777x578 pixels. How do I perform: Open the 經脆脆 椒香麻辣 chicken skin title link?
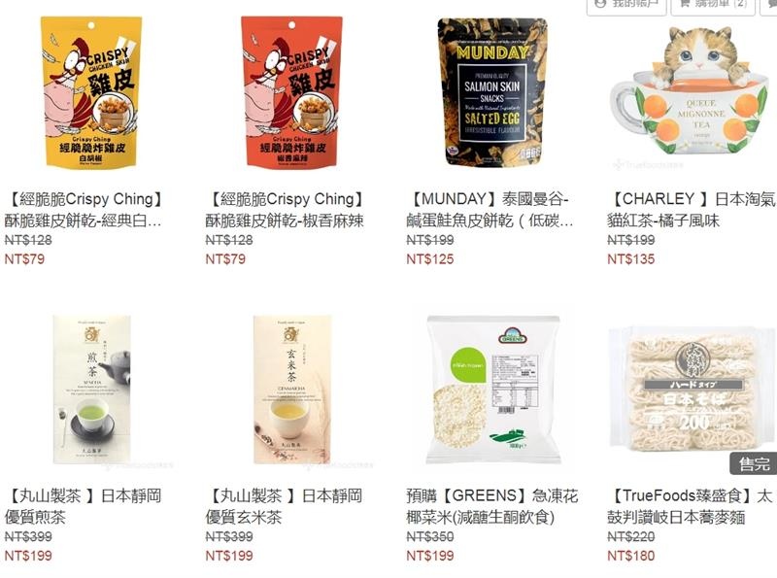[x=287, y=210]
